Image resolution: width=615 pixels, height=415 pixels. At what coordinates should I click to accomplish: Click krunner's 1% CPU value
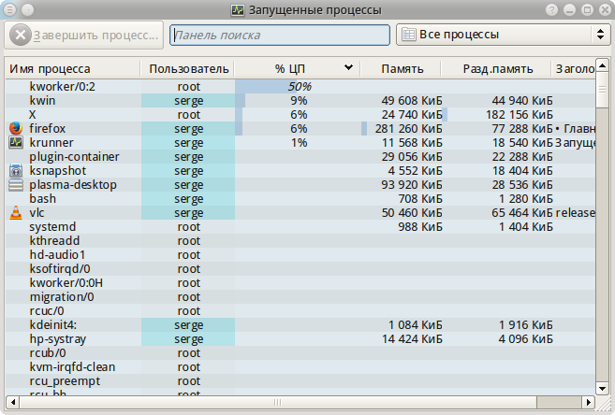point(299,142)
